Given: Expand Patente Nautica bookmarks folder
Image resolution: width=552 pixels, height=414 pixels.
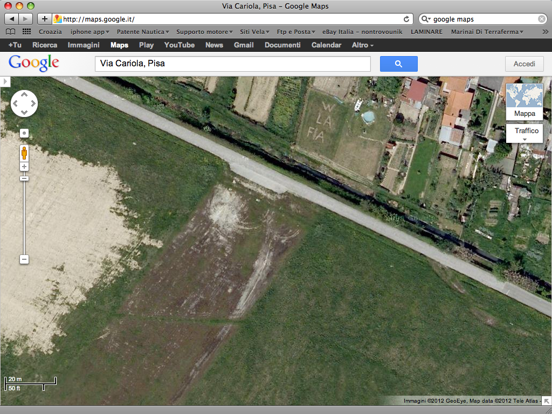Looking at the screenshot, I should 143,32.
